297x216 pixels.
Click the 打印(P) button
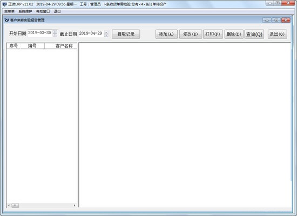point(213,34)
